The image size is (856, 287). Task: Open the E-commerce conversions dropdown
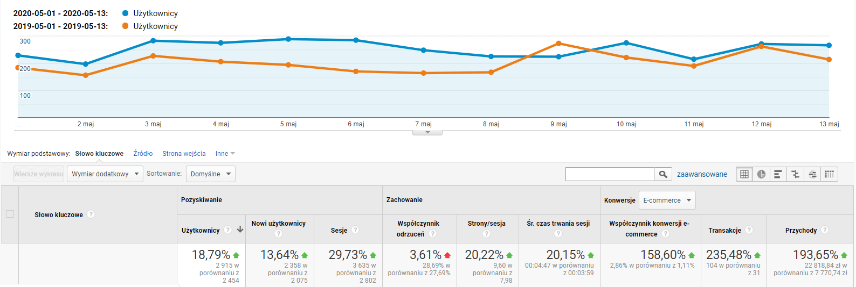(x=667, y=200)
